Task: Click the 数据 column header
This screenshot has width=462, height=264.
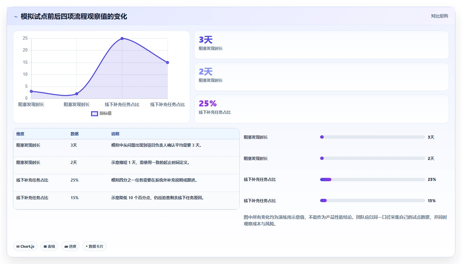Action: point(74,134)
